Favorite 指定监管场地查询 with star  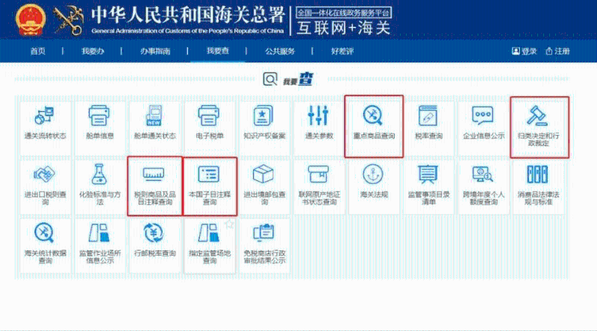(229, 224)
